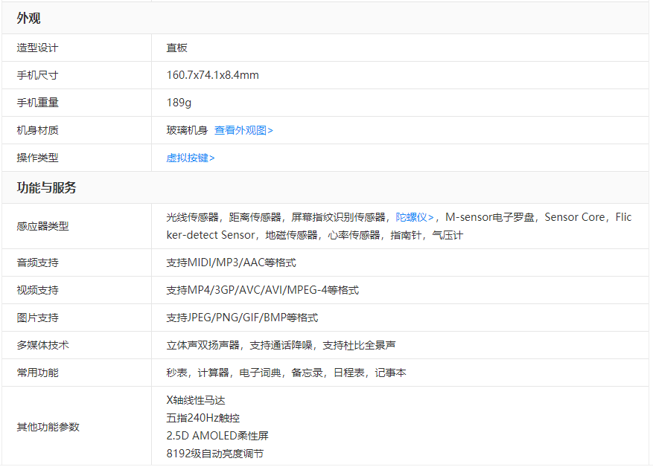Click the 操作类型 row label

tap(32, 157)
